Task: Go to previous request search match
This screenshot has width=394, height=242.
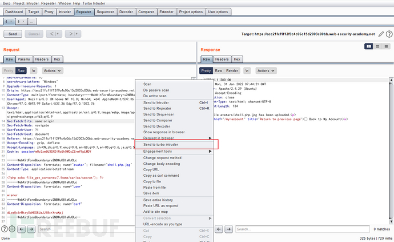Action: 22,229
